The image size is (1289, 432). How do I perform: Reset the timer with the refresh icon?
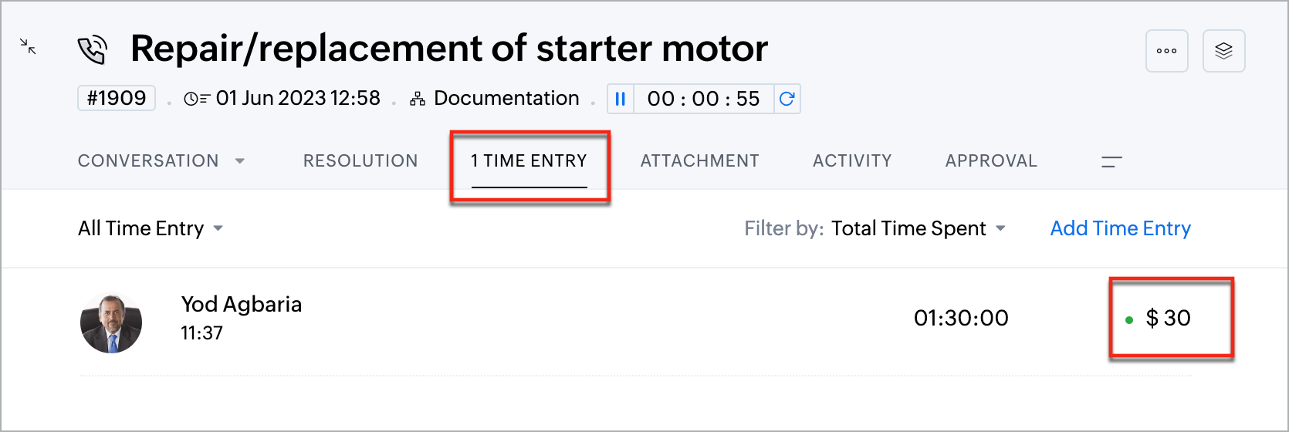click(x=787, y=99)
